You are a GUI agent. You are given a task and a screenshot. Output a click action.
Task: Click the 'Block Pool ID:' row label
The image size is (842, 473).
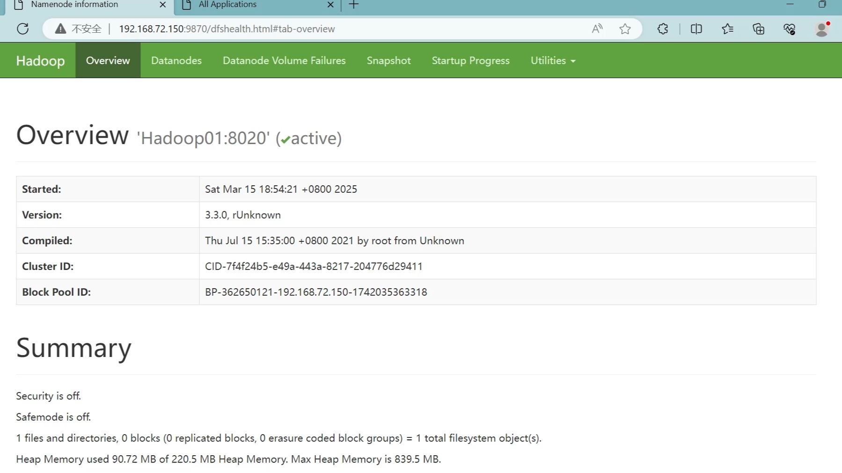pyautogui.click(x=57, y=292)
